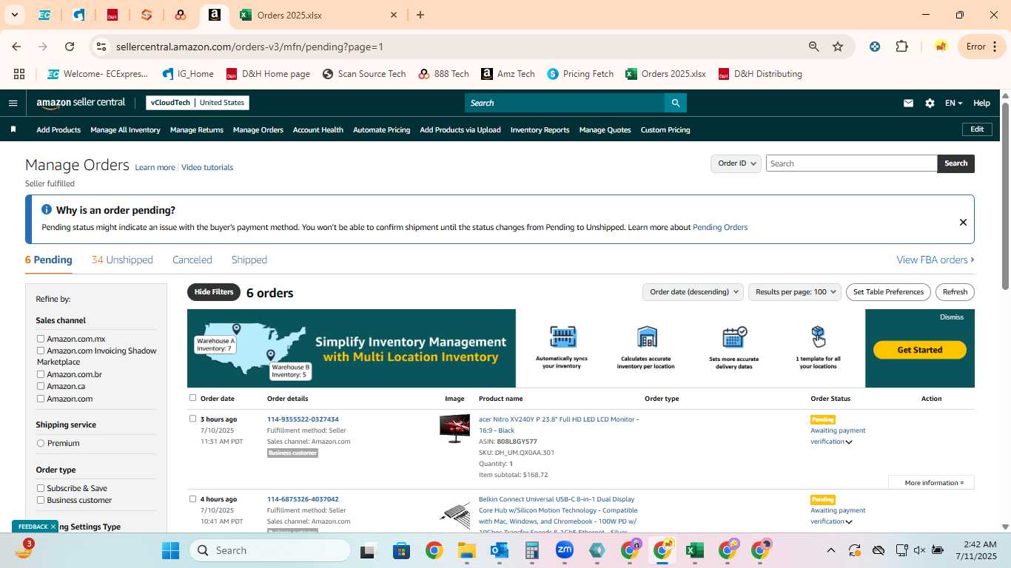1011x568 pixels.
Task: Open the Chrome apps grid icon in the bookmarks bar
Action: 19,74
